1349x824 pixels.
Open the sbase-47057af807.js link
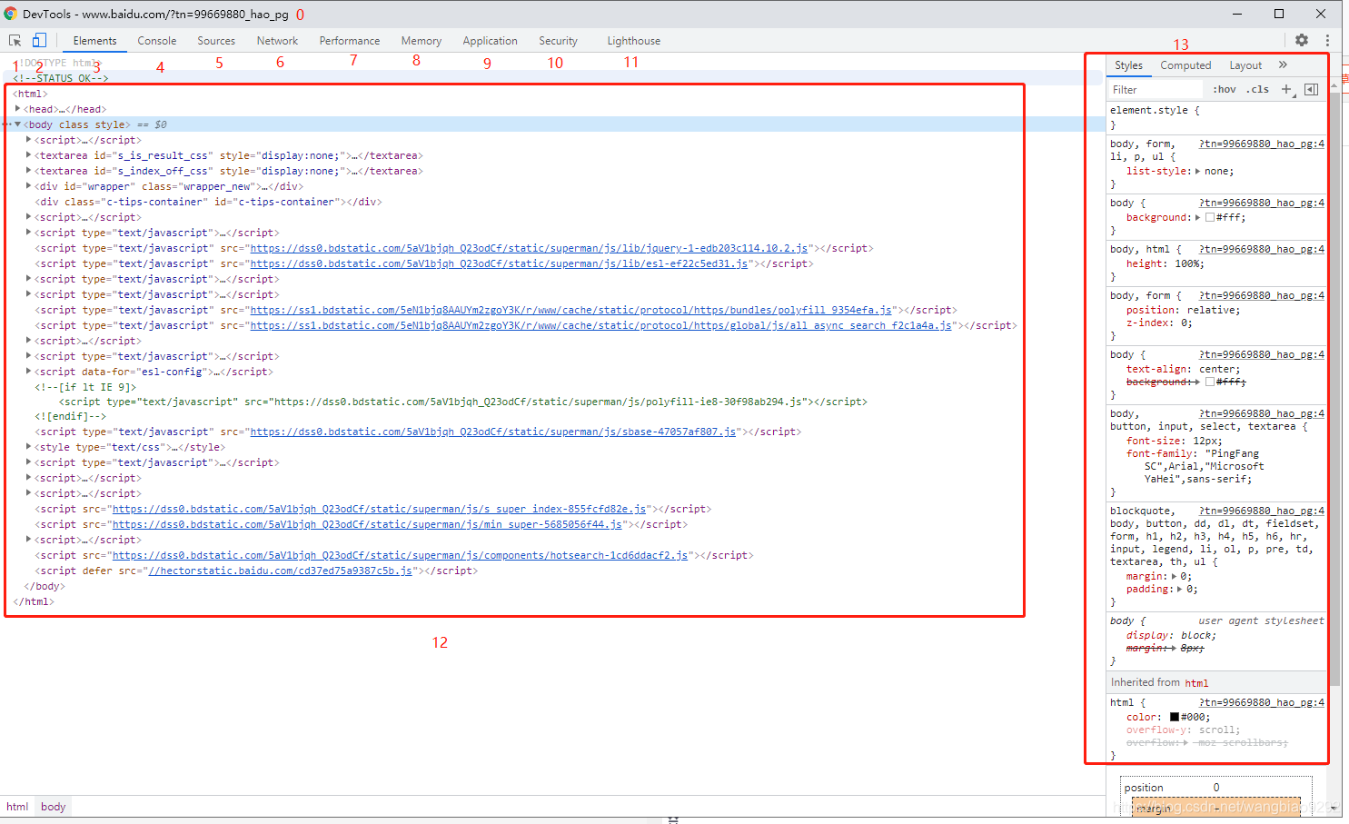coord(493,432)
